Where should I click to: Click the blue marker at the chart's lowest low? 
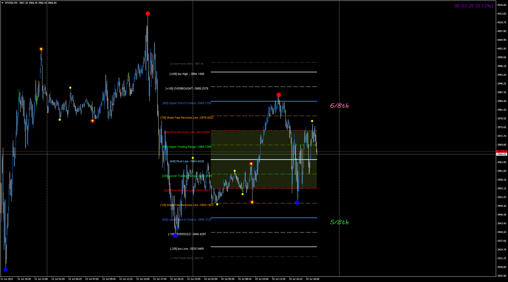6,270
